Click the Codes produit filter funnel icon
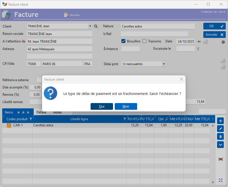Viewport: 228px width, 187px height. [31, 119]
